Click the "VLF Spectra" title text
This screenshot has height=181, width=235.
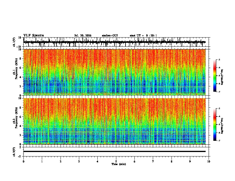coord(34,35)
